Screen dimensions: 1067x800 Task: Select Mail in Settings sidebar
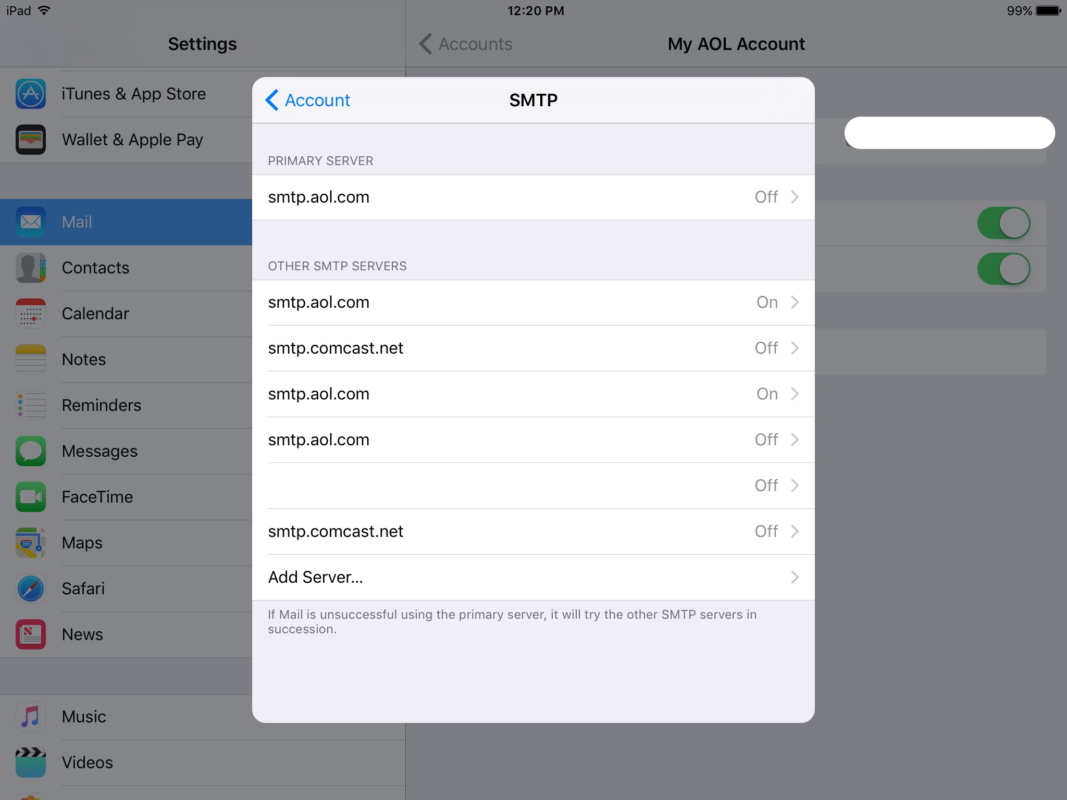point(77,222)
